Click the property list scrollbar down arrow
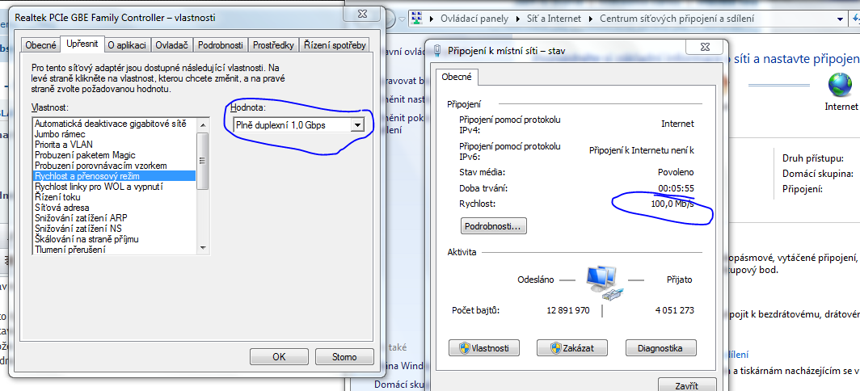The image size is (860, 391). [202, 248]
